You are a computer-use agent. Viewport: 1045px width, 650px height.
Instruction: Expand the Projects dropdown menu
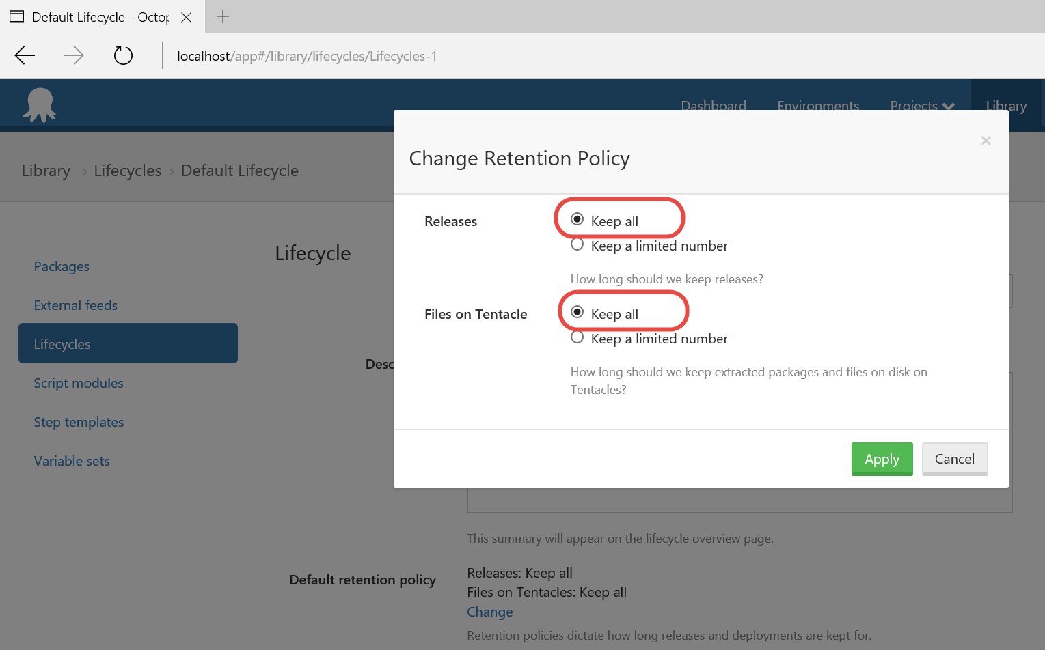921,106
